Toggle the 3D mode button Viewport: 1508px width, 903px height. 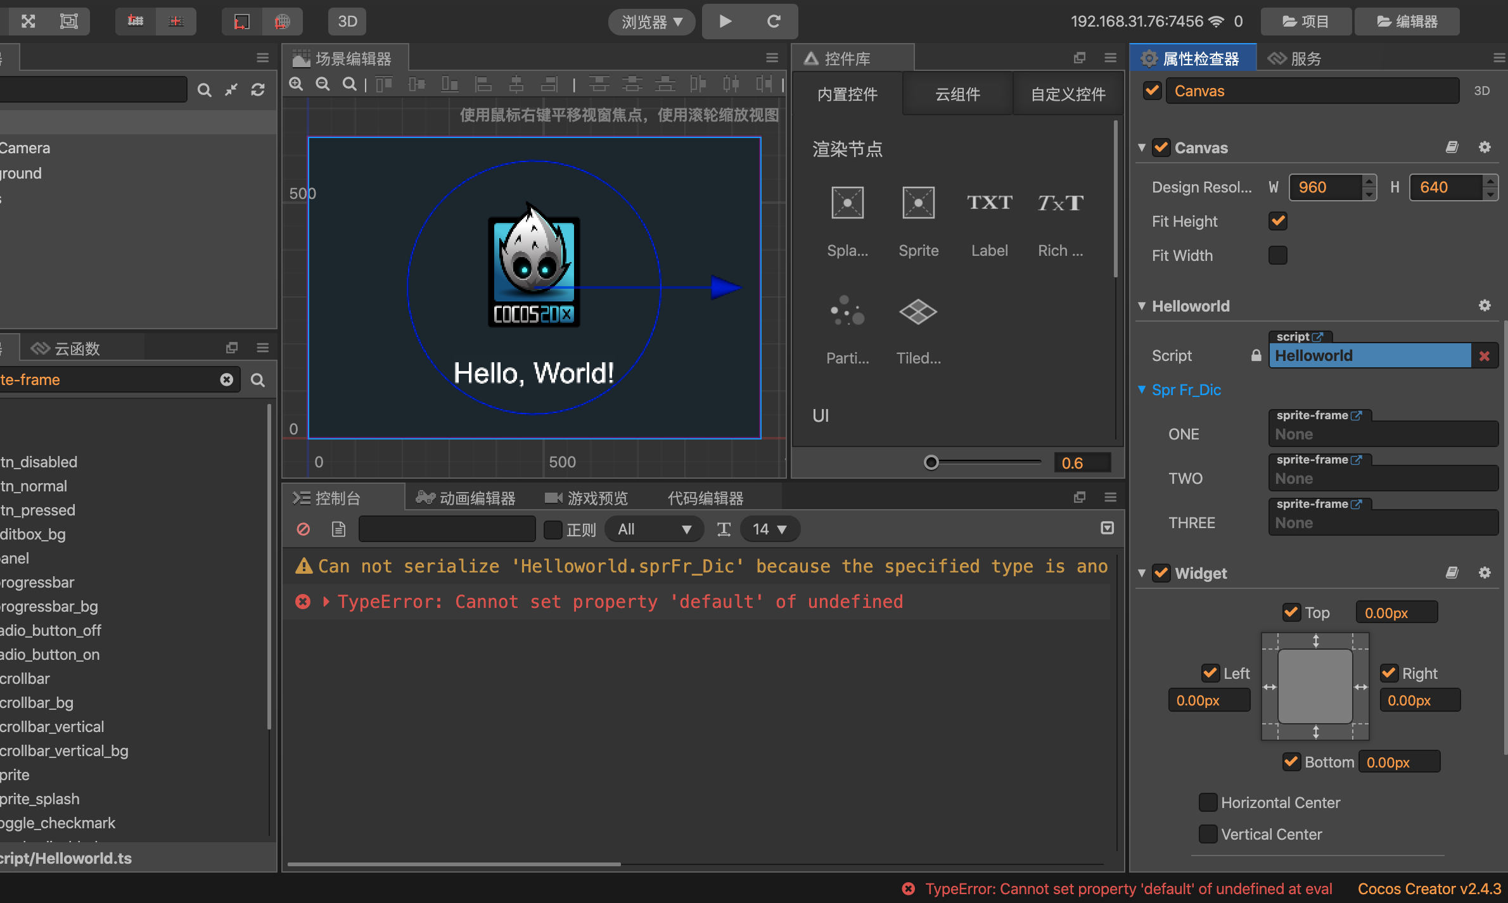pyautogui.click(x=347, y=22)
